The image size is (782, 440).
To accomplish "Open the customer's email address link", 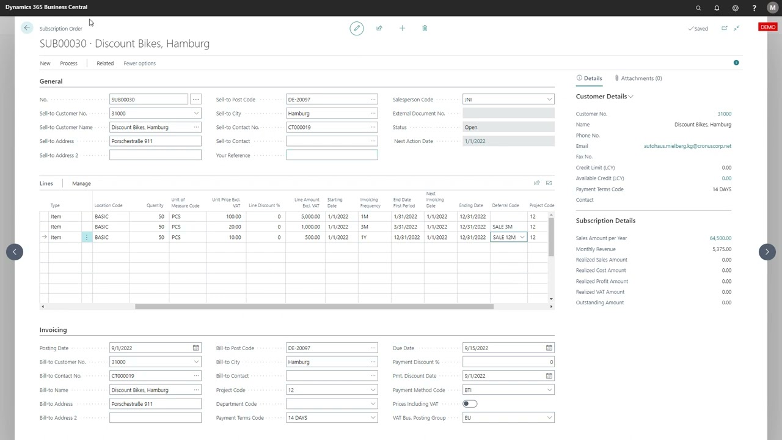I will point(687,146).
